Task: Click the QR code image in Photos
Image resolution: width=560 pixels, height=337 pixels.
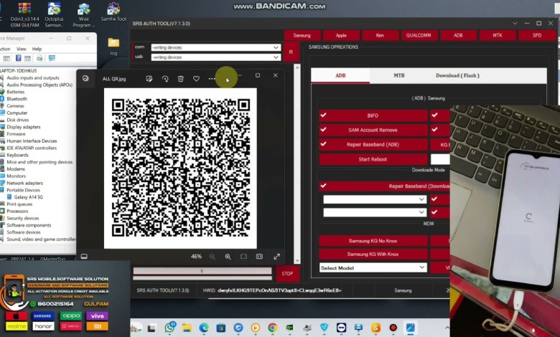Action: pos(180,168)
